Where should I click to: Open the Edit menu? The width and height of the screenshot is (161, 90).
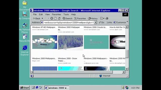(41, 14)
